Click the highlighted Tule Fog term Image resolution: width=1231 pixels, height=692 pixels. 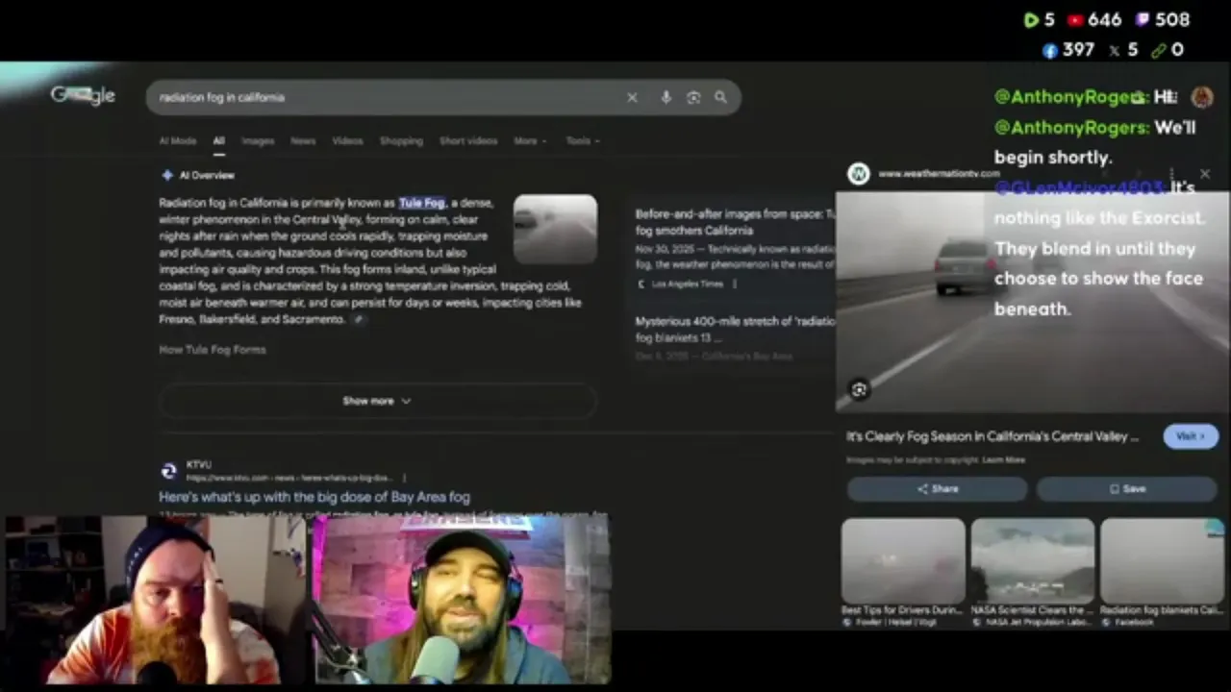coord(422,203)
